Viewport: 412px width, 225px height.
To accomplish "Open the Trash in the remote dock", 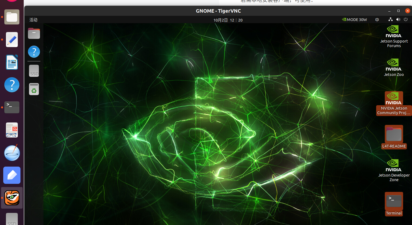I will point(34,89).
